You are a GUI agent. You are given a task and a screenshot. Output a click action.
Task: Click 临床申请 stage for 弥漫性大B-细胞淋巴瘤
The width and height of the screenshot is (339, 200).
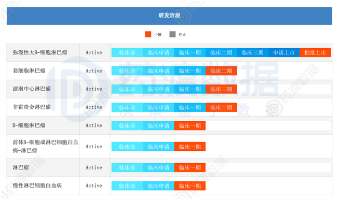158,52
